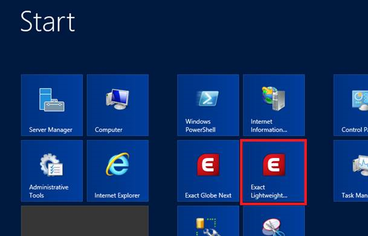
Task: Launch Windows PowerShell via its prompt icon
Action: coord(208,98)
